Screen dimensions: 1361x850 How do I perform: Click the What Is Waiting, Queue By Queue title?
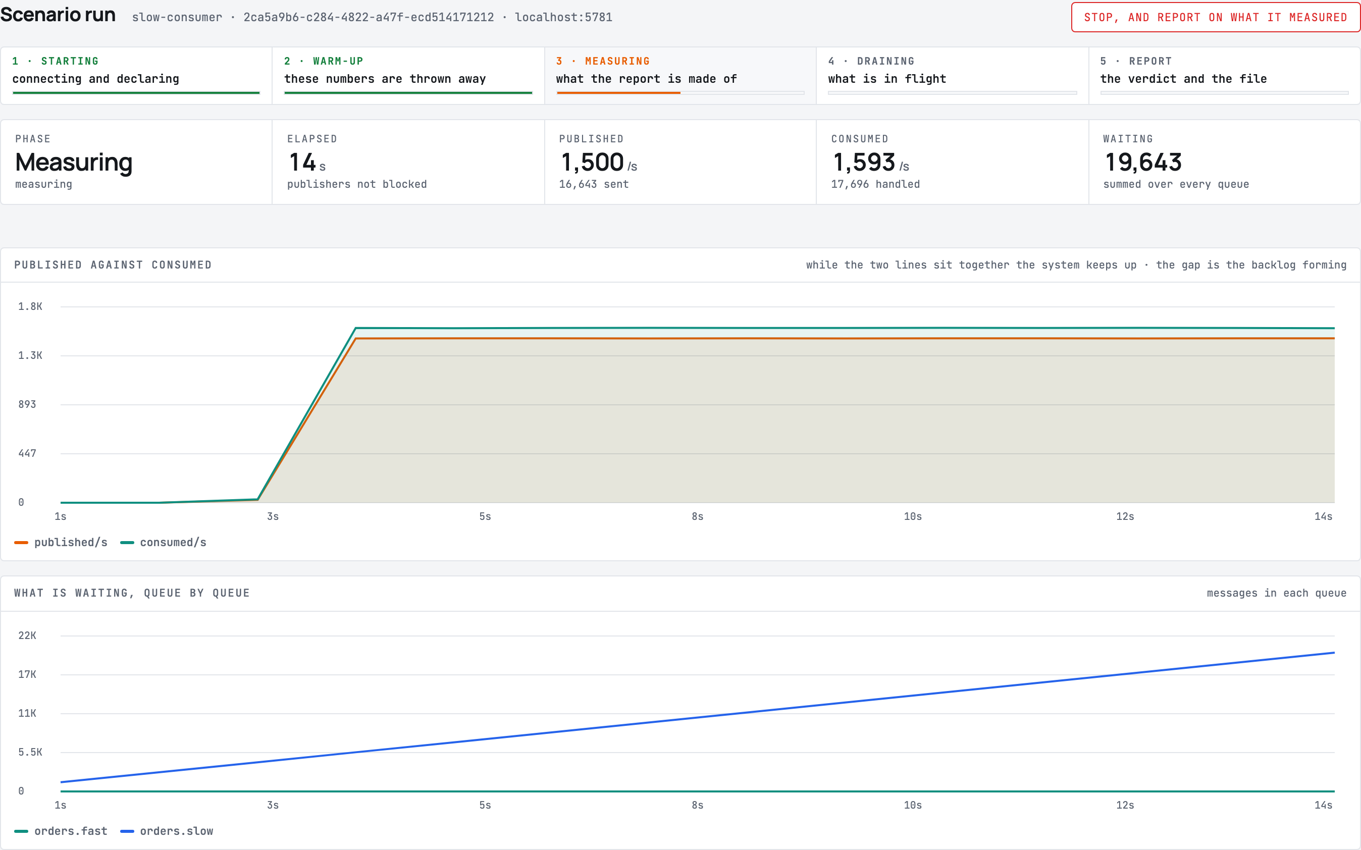coord(132,593)
